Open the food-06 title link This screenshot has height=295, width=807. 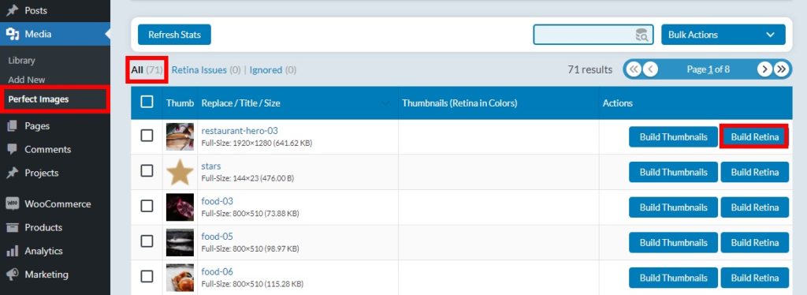(218, 271)
